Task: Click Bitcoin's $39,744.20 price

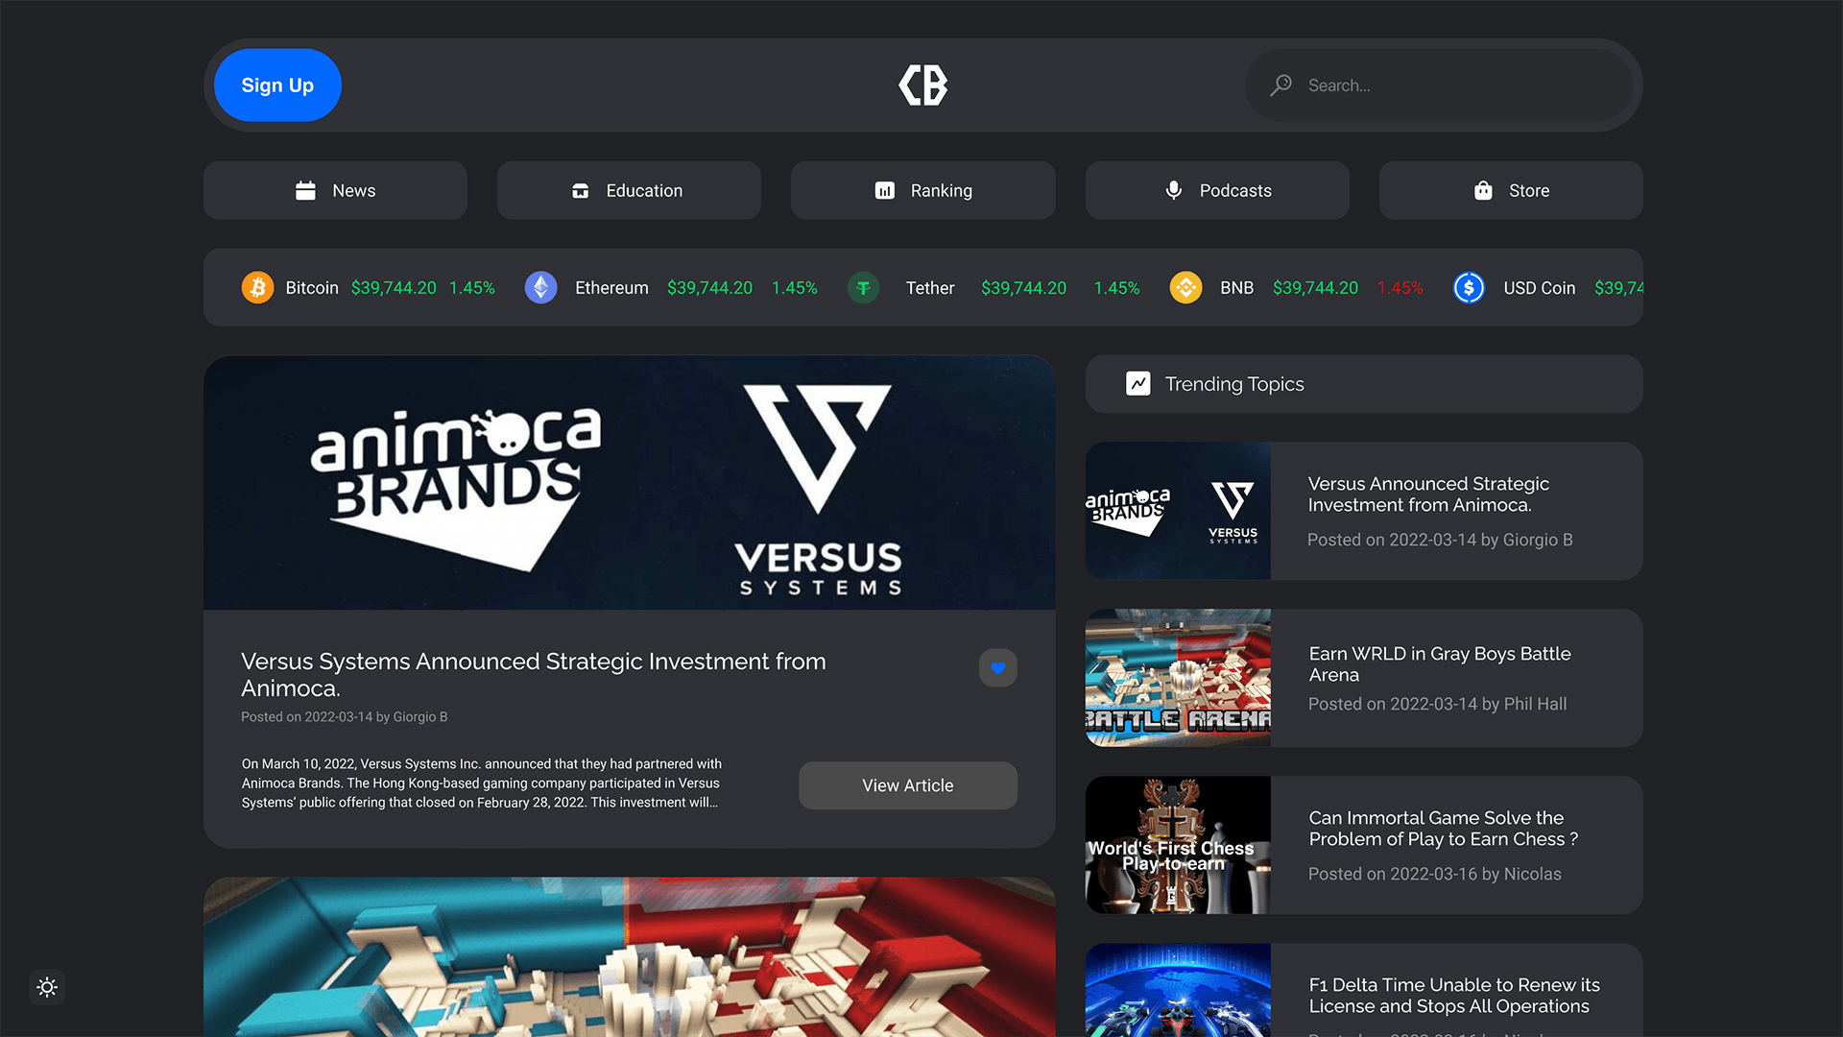Action: [394, 288]
